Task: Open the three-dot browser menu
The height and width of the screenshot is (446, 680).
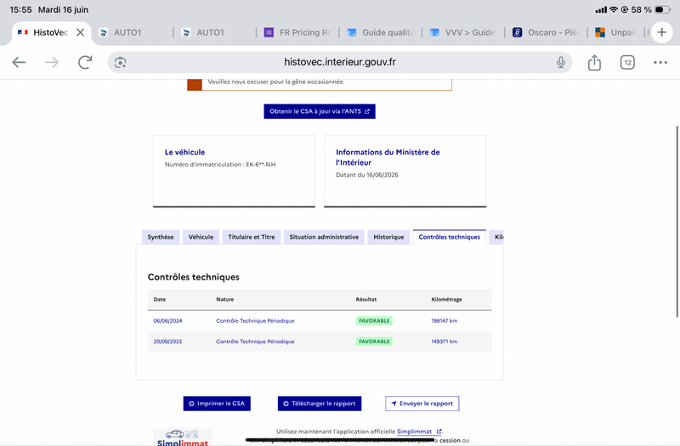Action: click(660, 62)
